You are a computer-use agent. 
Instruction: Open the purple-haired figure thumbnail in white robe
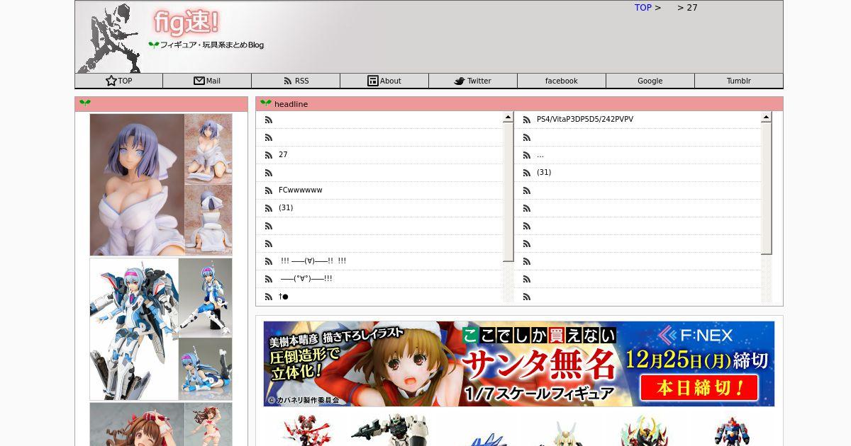pos(161,185)
